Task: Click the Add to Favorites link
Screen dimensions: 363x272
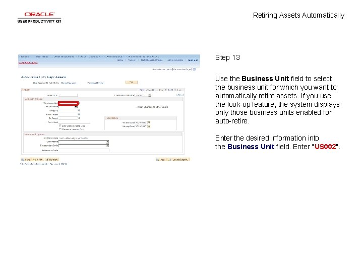Action: tap(175, 60)
